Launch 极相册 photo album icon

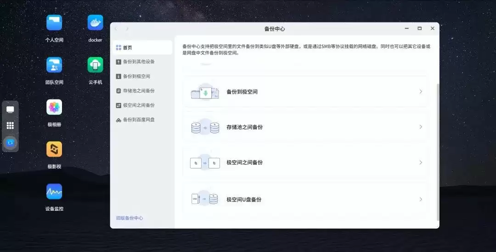[54, 107]
